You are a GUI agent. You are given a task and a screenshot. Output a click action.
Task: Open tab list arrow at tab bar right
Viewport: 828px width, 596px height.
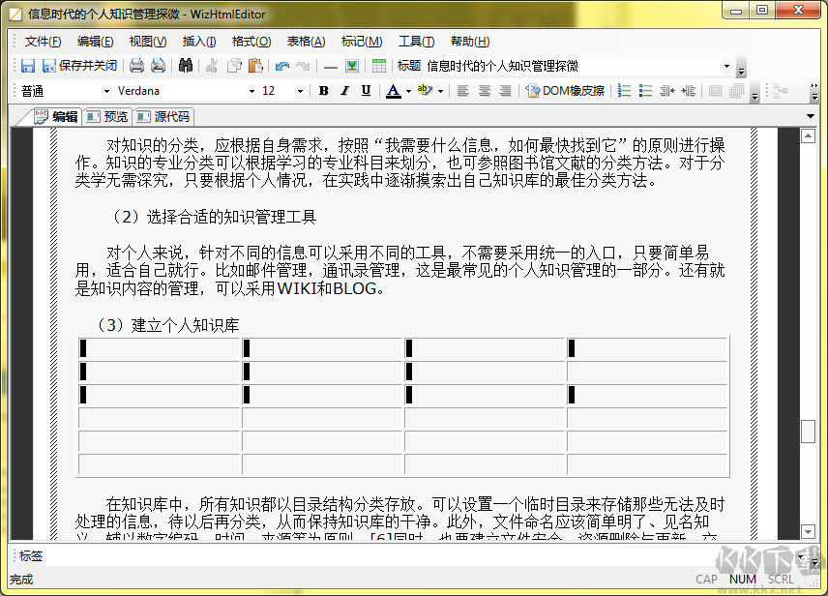810,116
